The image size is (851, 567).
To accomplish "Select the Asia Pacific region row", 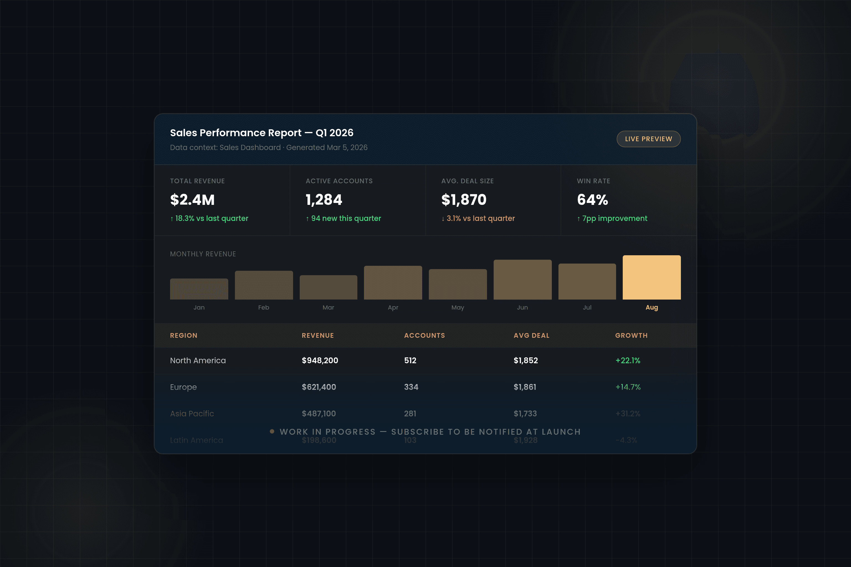I will [x=425, y=414].
